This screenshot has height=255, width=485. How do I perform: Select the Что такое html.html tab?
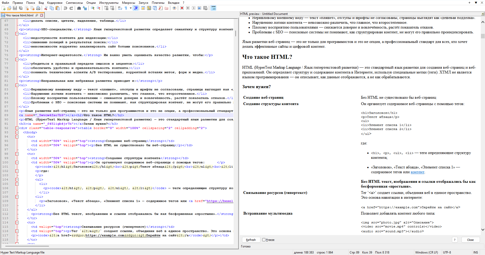20,15
